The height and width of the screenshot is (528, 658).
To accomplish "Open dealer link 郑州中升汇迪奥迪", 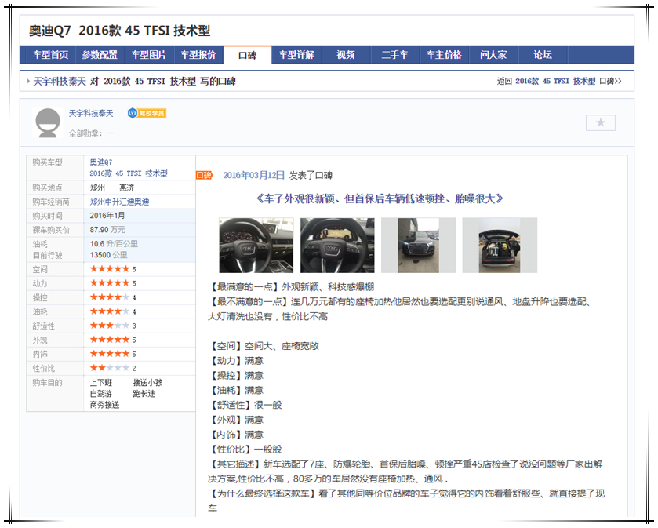I will [119, 202].
